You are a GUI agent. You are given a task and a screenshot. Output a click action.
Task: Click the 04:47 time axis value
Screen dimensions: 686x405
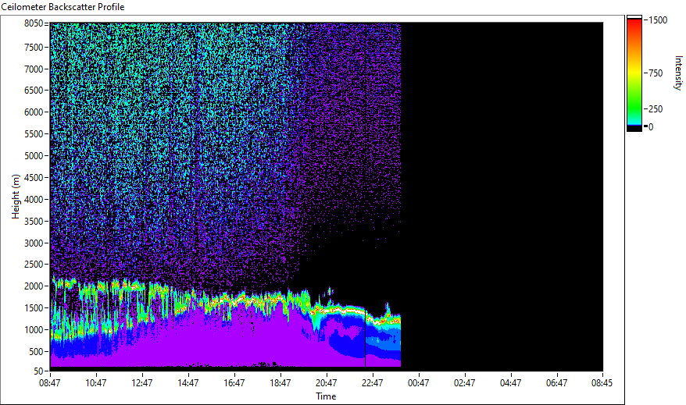click(510, 383)
